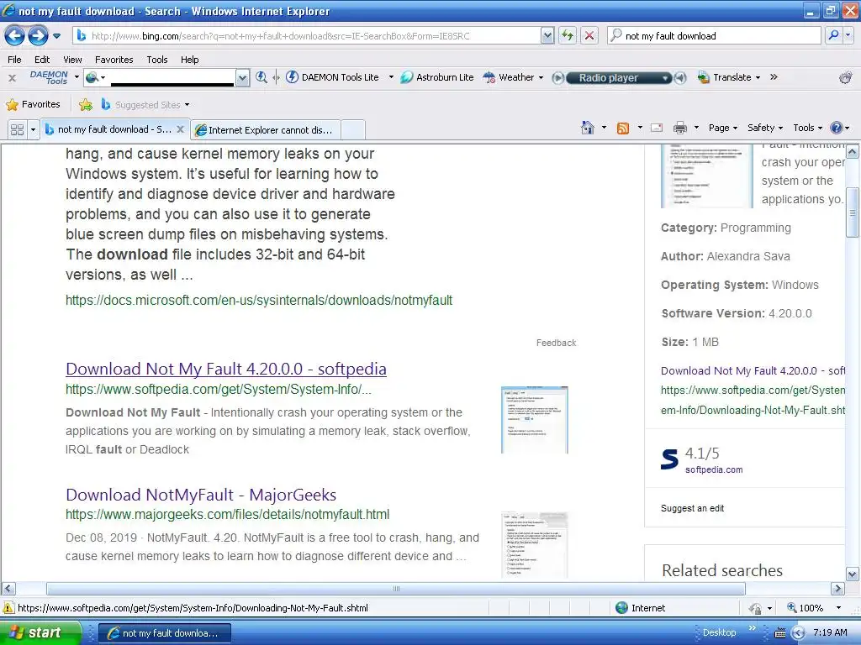Click softpedia.com link beside 4.1/5 rating
861x645 pixels.
tap(714, 469)
